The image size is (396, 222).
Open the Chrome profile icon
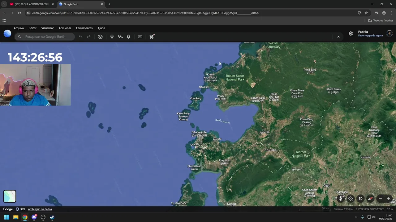(384, 13)
